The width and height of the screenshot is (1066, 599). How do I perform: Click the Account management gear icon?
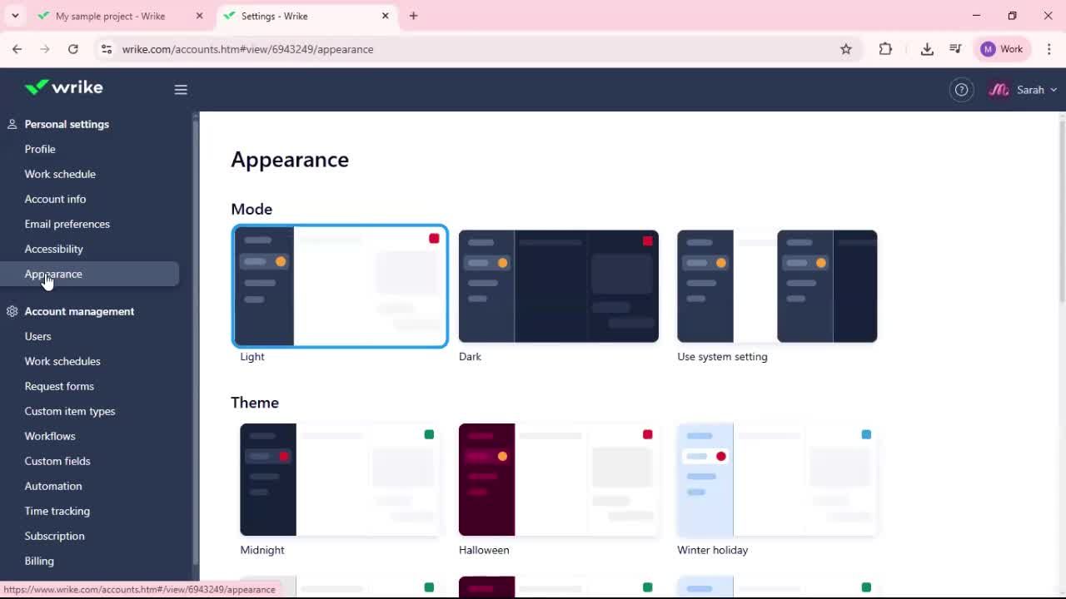pos(12,311)
